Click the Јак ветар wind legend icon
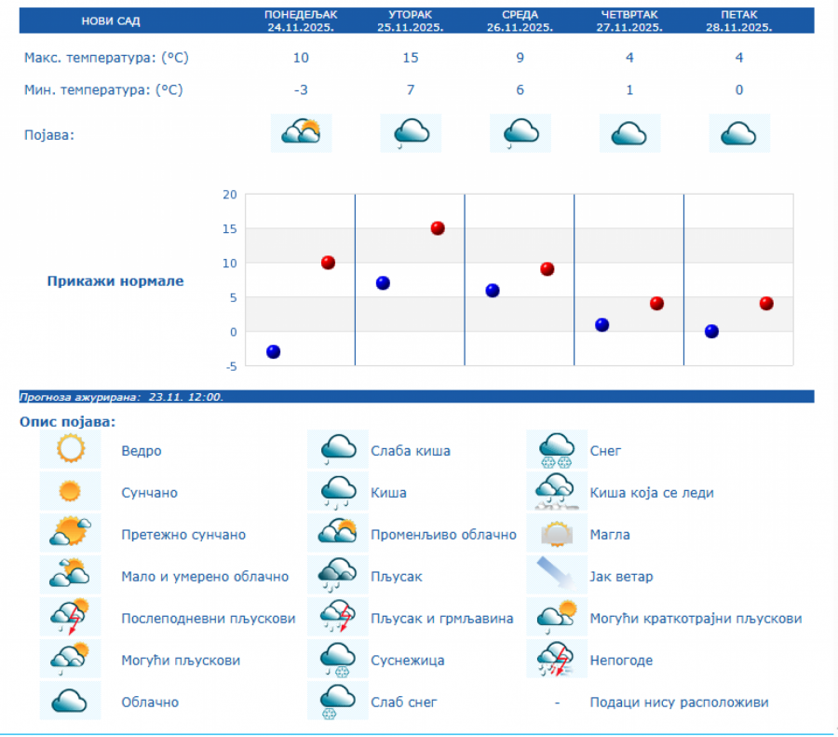Viewport: 838px width, 737px height. (x=557, y=576)
